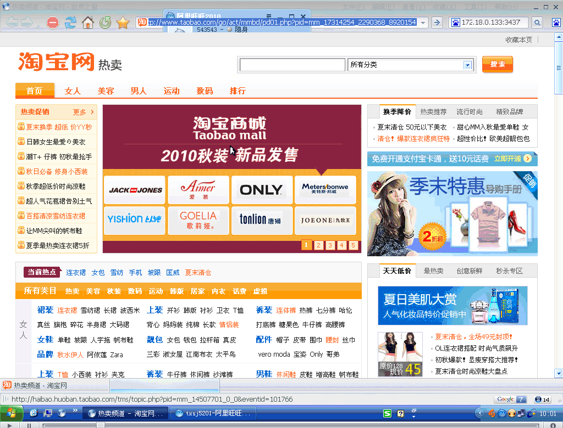Click the Google status bar button
Screen dimensions: 563x428
click(x=510, y=399)
